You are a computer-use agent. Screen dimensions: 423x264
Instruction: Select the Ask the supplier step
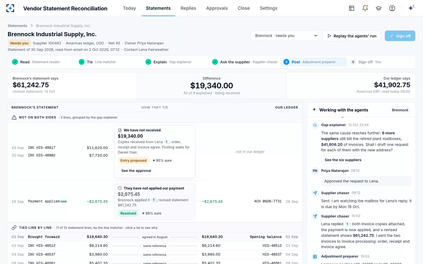(x=245, y=62)
